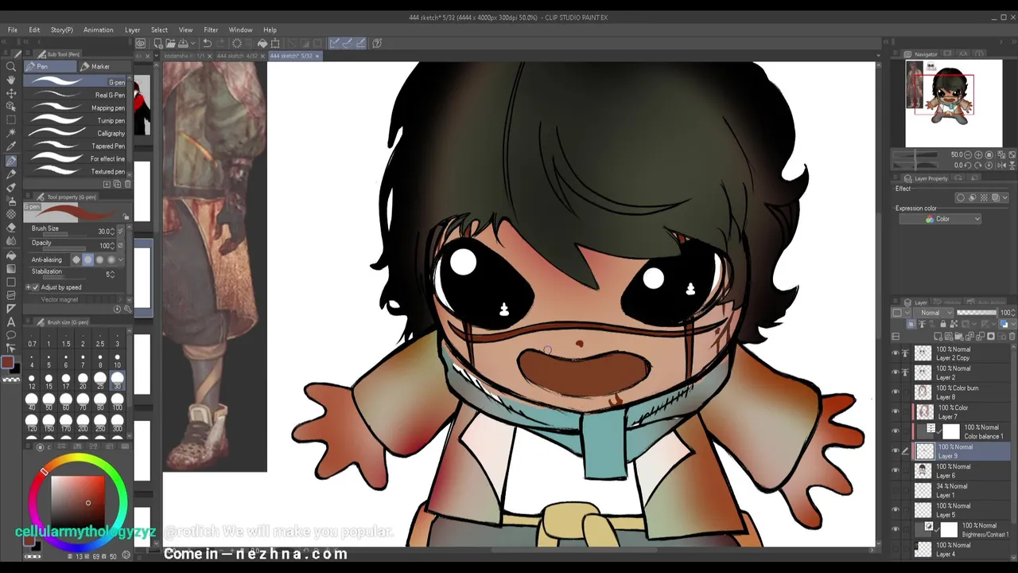The height and width of the screenshot is (573, 1018).
Task: Open the Brush Size dynamics dropdown button
Action: [x=120, y=232]
